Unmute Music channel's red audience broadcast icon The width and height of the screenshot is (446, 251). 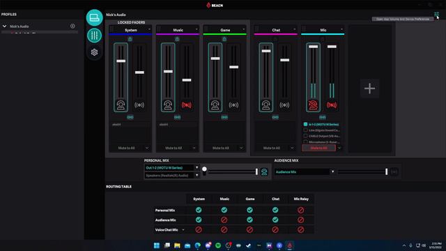[x=187, y=105]
